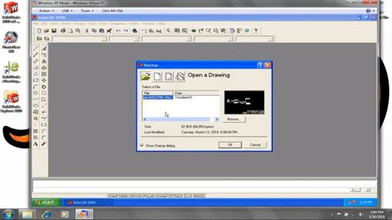The height and width of the screenshot is (220, 392).
Task: Click the File column header
Action: point(158,93)
